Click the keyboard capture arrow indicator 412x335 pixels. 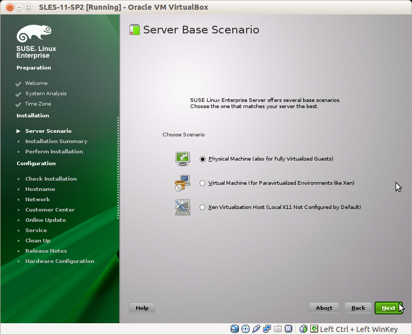click(x=314, y=329)
